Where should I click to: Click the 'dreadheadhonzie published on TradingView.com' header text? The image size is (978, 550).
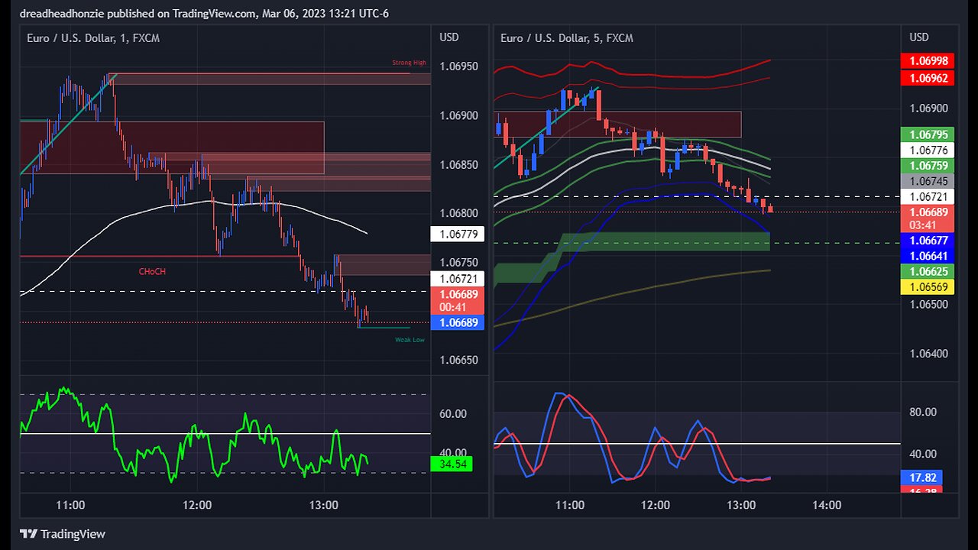tap(138, 13)
